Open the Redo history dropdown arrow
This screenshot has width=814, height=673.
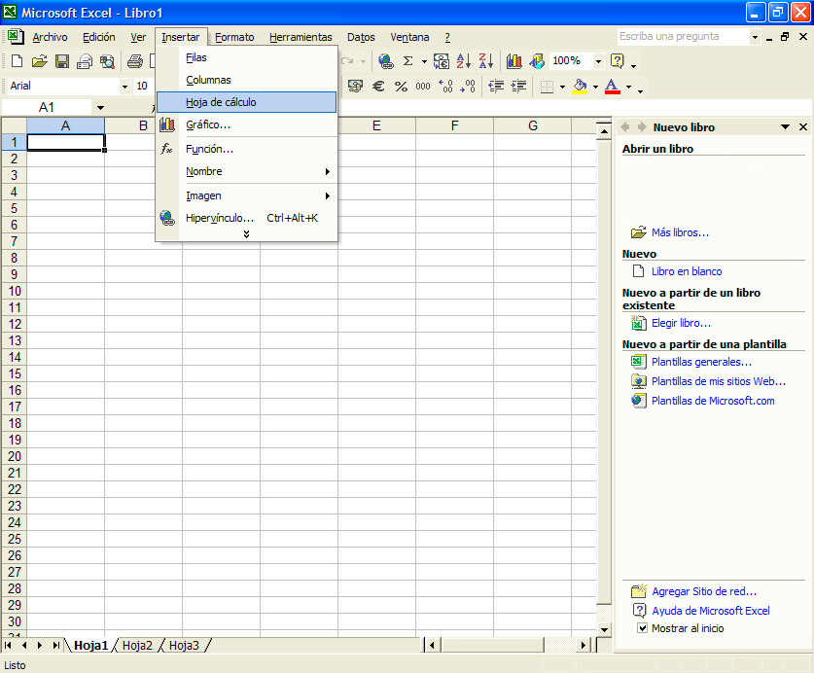pos(363,61)
